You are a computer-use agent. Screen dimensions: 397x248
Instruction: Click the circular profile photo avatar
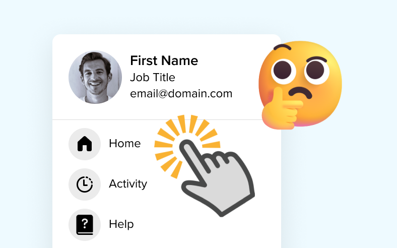(95, 77)
